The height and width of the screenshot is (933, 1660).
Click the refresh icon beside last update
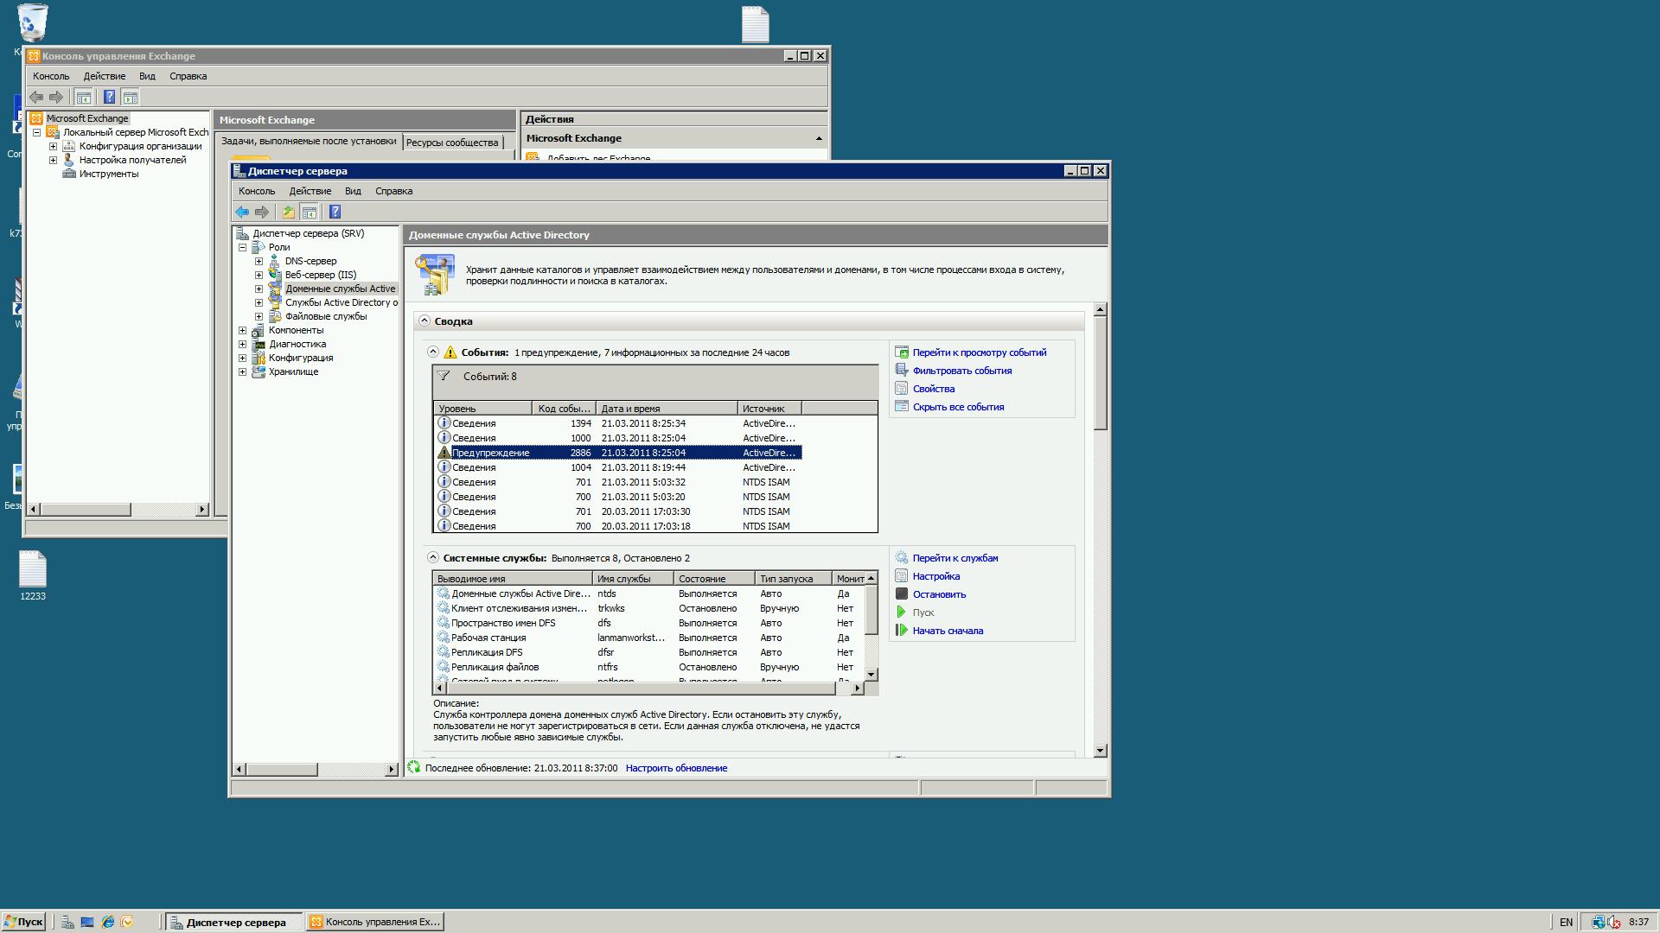coord(414,767)
